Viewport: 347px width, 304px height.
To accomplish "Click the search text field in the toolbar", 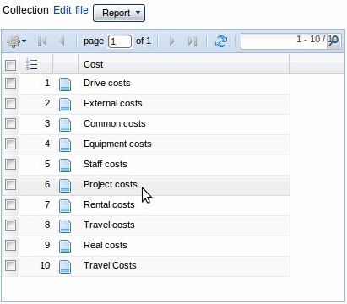I will pyautogui.click(x=284, y=41).
